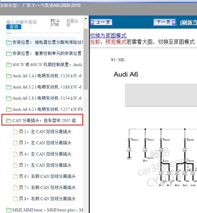Open 页 2：左 CAN 总线分离插头

pos(45,131)
